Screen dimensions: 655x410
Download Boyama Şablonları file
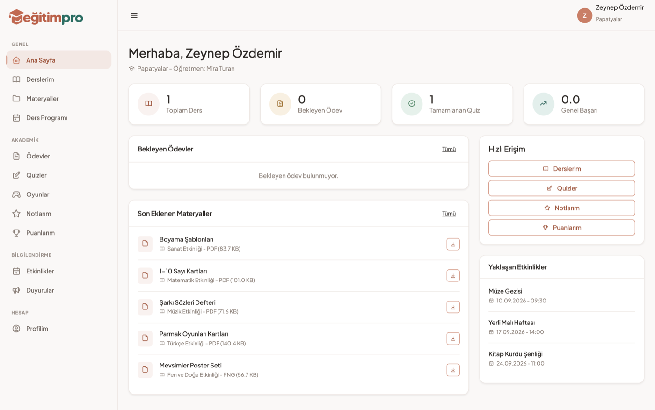point(453,244)
